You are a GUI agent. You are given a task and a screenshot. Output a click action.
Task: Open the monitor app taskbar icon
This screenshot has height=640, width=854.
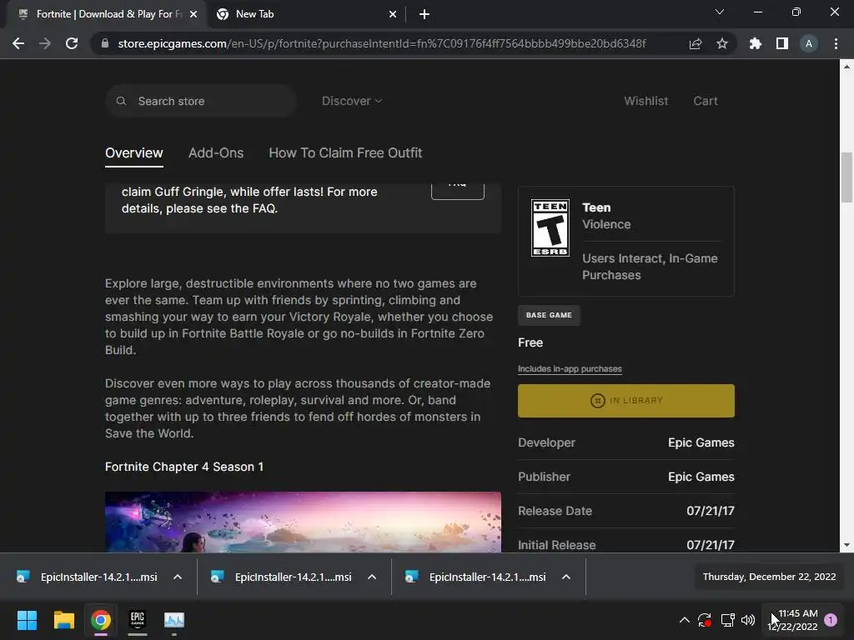coord(174,620)
